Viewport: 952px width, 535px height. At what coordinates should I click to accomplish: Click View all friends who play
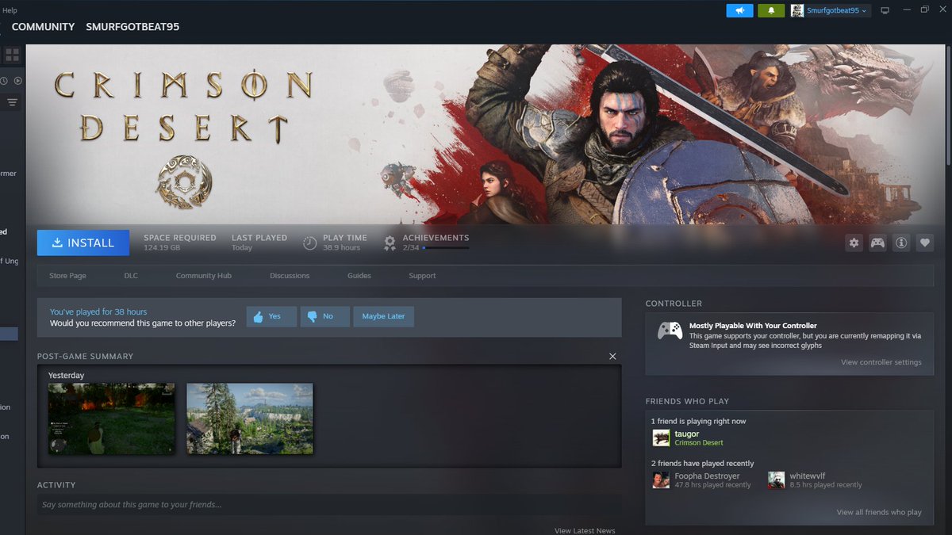(879, 512)
